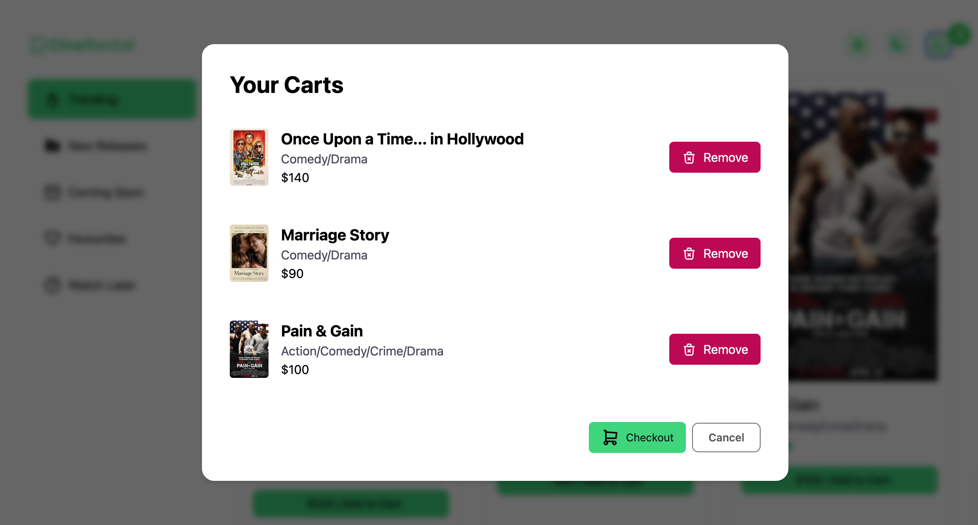Image resolution: width=978 pixels, height=525 pixels.
Task: Click Comedy/Drama genre under Marriage Story
Action: point(324,255)
